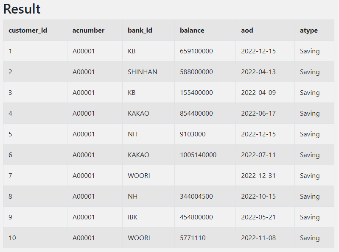
Task: Select balance value 854400000
Action: [196, 113]
